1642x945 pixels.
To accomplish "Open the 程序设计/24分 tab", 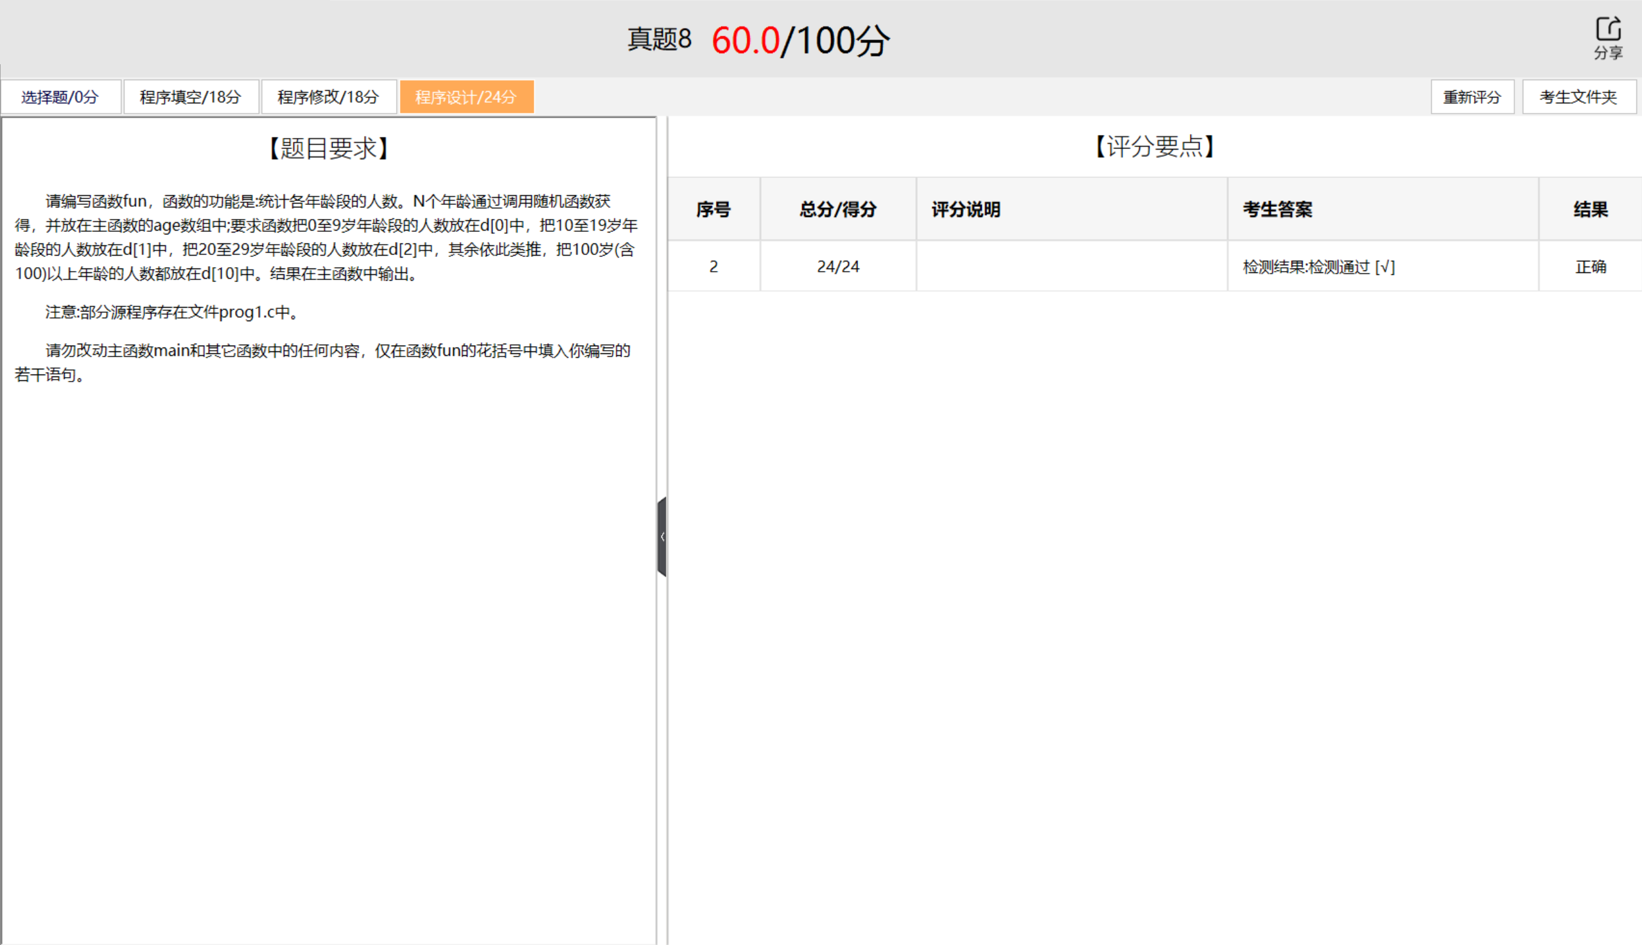I will tap(466, 97).
